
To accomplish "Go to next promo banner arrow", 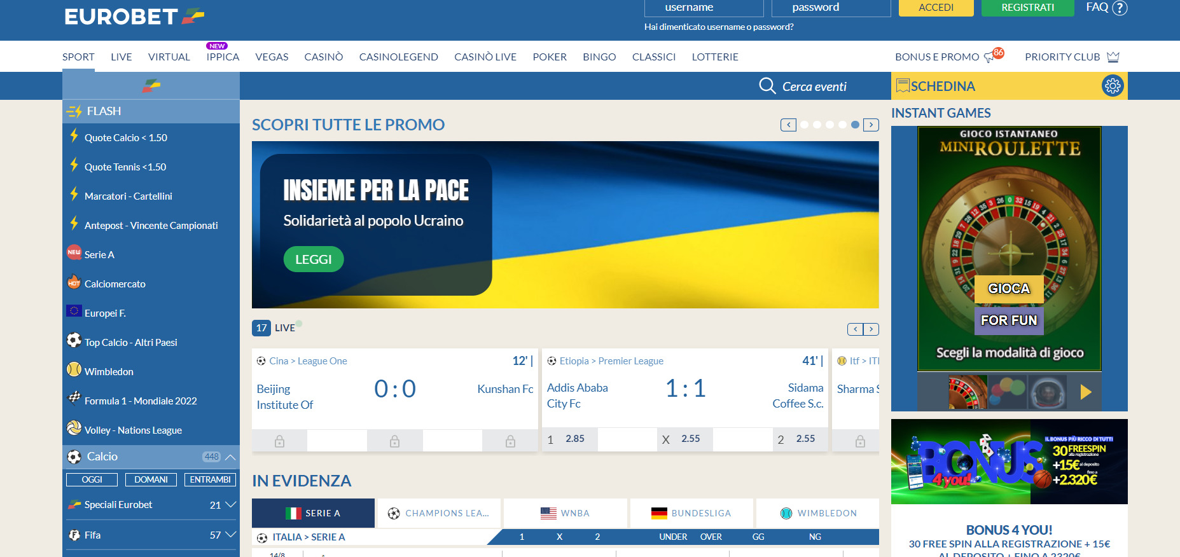I will [x=871, y=125].
